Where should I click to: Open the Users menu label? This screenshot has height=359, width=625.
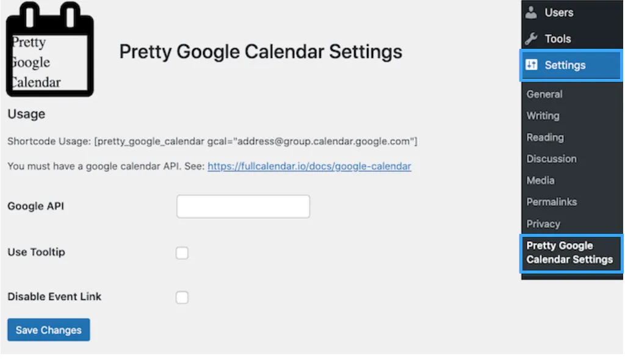(558, 12)
